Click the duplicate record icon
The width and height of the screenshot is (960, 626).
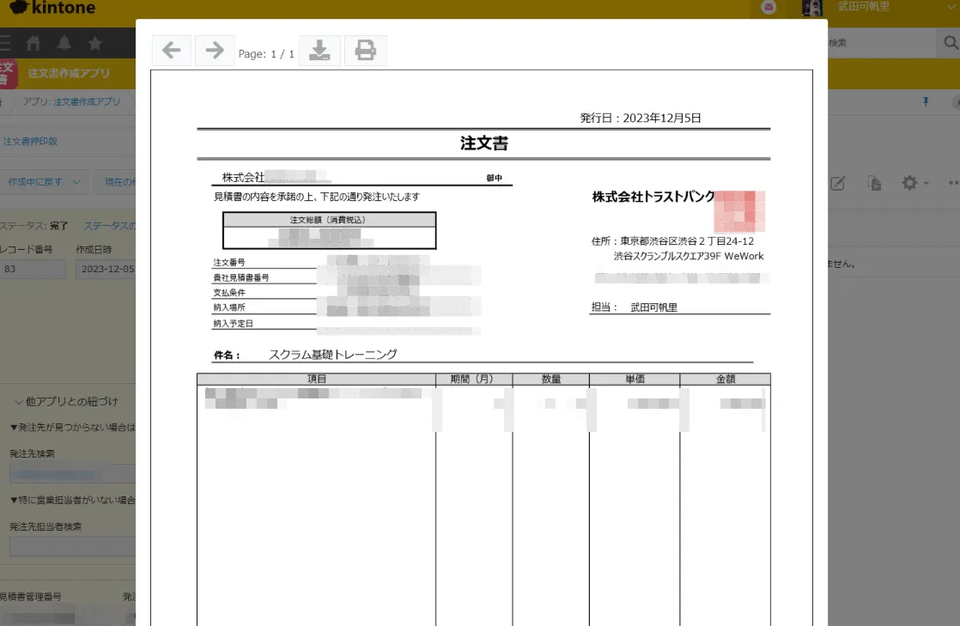pyautogui.click(x=874, y=183)
